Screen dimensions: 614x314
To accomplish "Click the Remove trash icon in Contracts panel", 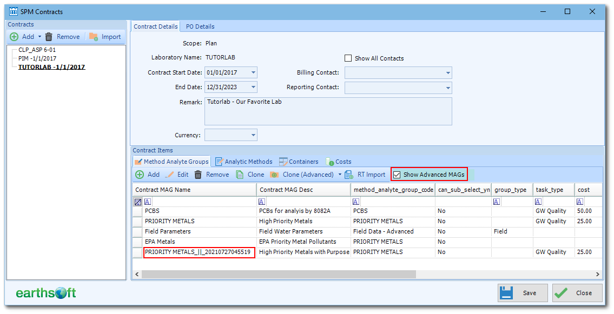I will click(49, 37).
